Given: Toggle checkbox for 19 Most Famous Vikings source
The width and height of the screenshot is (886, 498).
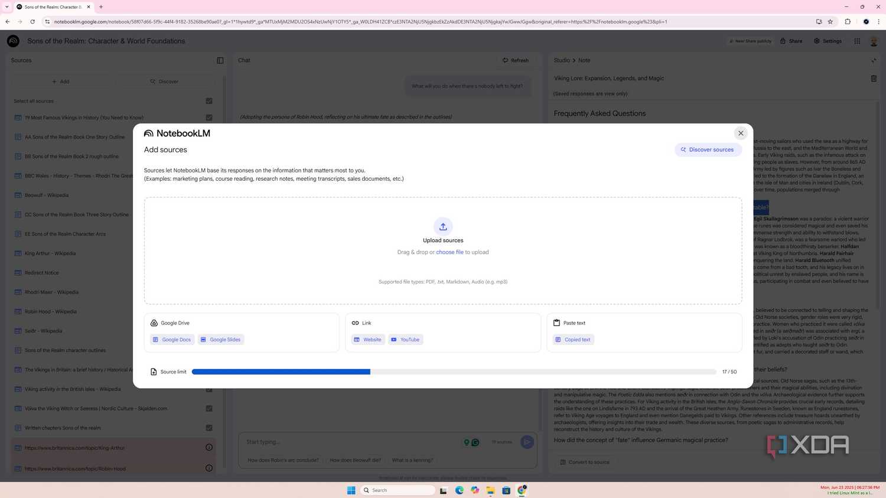Looking at the screenshot, I should [x=209, y=118].
